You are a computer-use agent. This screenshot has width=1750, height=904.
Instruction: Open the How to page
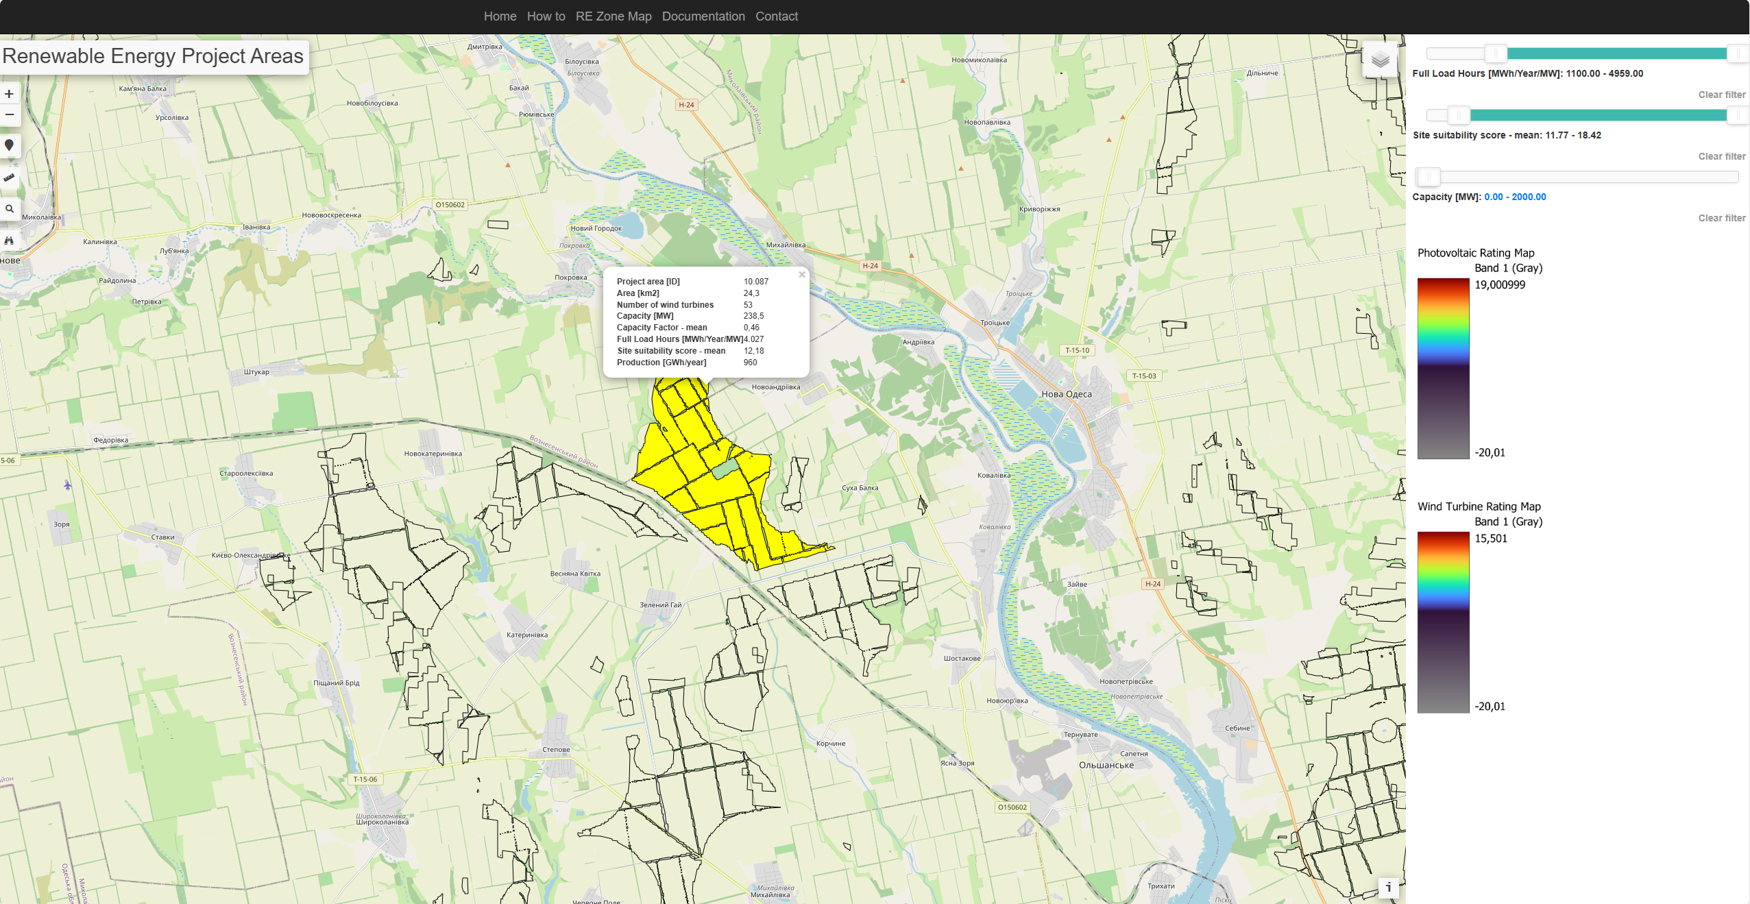(x=546, y=16)
